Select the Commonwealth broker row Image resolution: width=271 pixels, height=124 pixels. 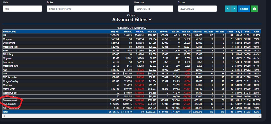(x=132, y=100)
